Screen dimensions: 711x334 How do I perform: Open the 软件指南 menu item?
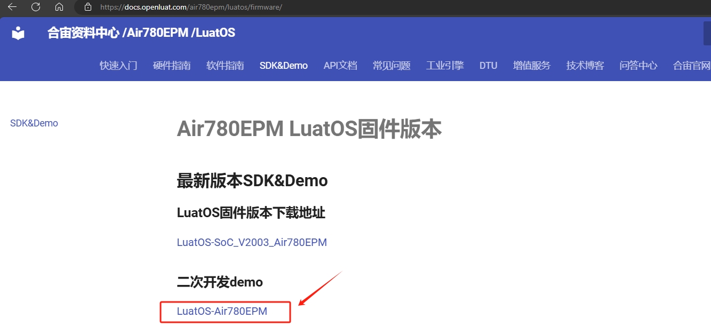[225, 66]
